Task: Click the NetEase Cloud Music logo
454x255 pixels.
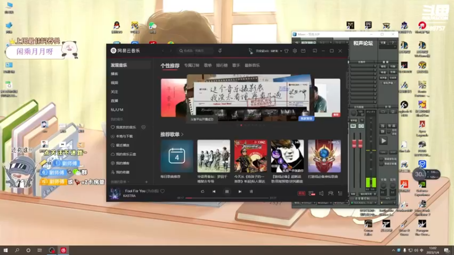Action: point(125,50)
